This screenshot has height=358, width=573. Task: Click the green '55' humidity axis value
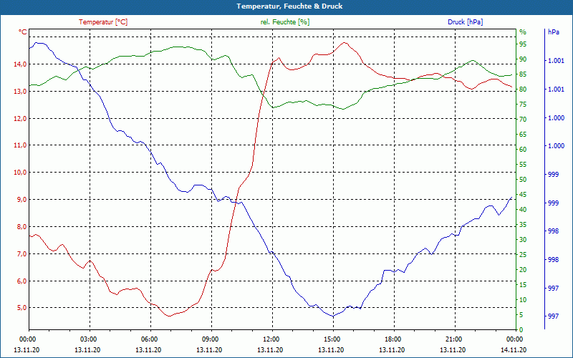click(x=523, y=165)
